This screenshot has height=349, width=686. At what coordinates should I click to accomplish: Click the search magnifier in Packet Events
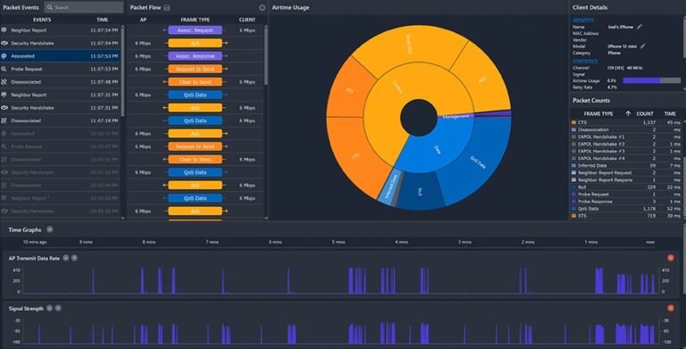tap(50, 7)
